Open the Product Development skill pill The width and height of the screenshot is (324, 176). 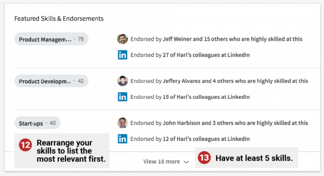point(51,81)
